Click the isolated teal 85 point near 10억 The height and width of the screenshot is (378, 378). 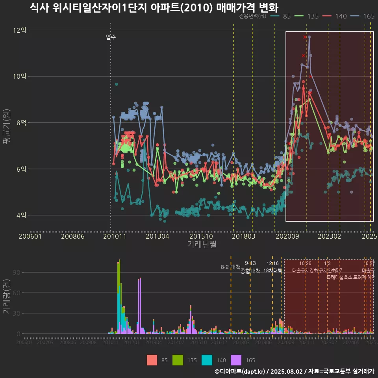tap(117, 84)
